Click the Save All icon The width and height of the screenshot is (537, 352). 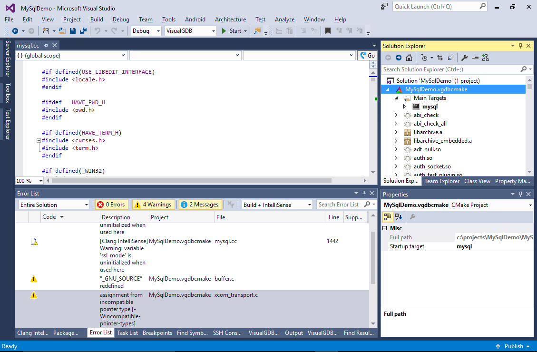pyautogui.click(x=83, y=31)
